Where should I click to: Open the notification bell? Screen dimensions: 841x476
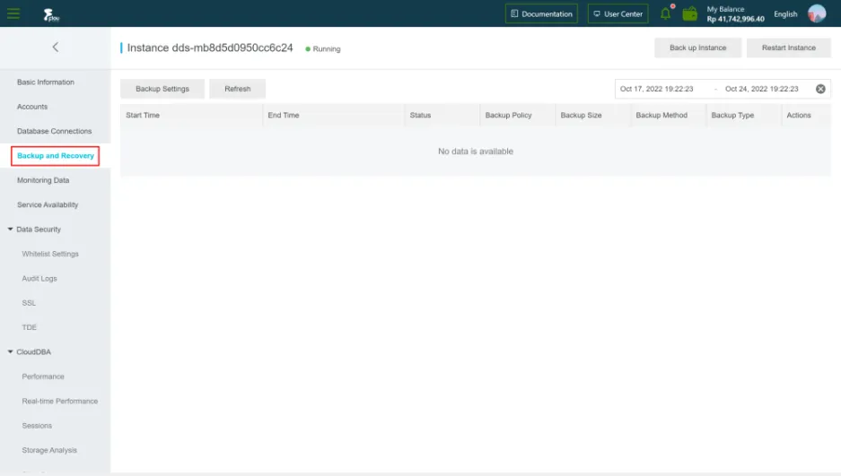[x=666, y=13]
